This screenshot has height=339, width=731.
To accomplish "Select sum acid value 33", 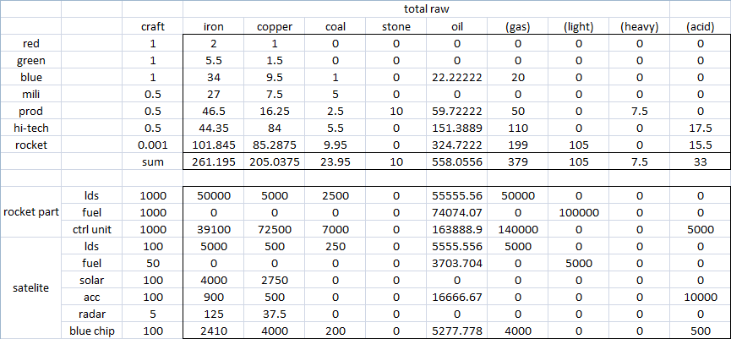I will click(701, 161).
